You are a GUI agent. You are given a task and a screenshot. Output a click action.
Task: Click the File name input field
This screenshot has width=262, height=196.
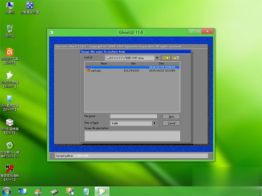[133, 116]
